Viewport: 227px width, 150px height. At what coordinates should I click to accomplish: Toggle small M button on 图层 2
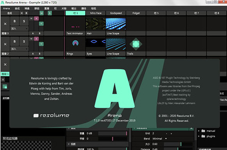(x=31, y=39)
